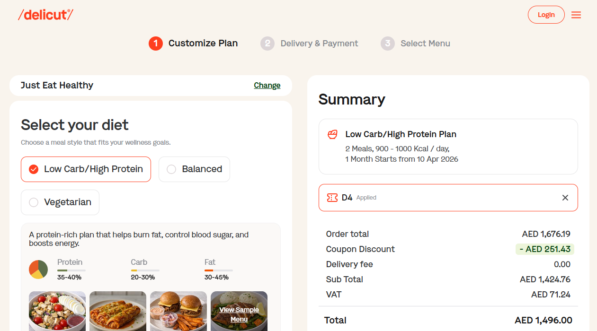
Task: Reselect the Low Carb/High Protein radio
Action: 33,169
